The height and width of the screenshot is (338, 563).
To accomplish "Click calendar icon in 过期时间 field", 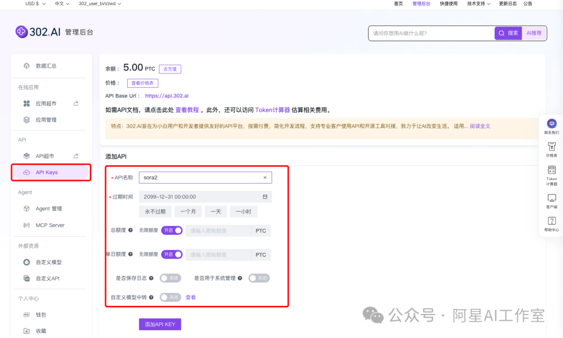I will pyautogui.click(x=265, y=197).
